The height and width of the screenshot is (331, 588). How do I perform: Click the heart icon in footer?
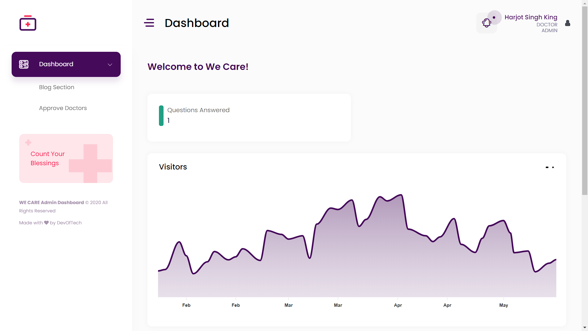46,223
